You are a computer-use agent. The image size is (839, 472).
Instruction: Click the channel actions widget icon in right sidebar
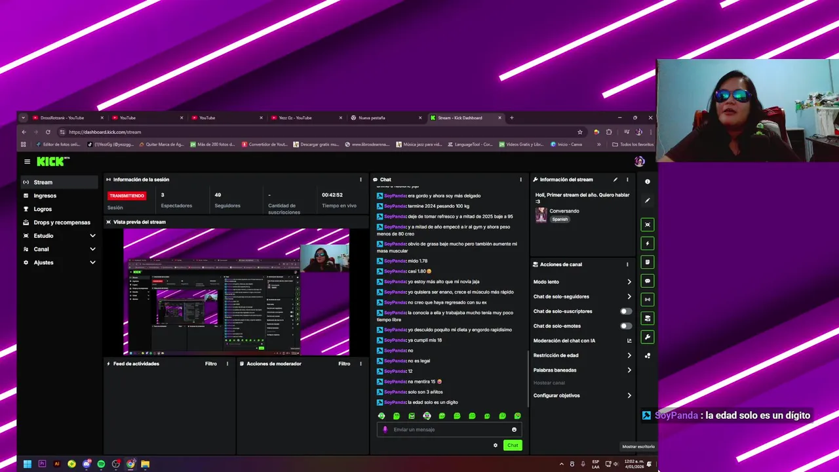pos(648,318)
